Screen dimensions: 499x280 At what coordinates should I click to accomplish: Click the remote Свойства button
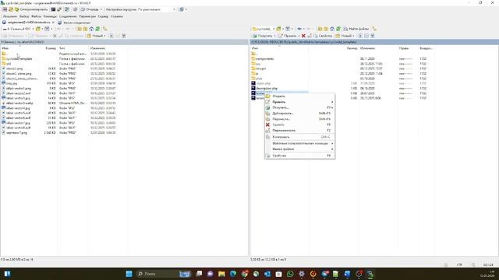point(323,36)
